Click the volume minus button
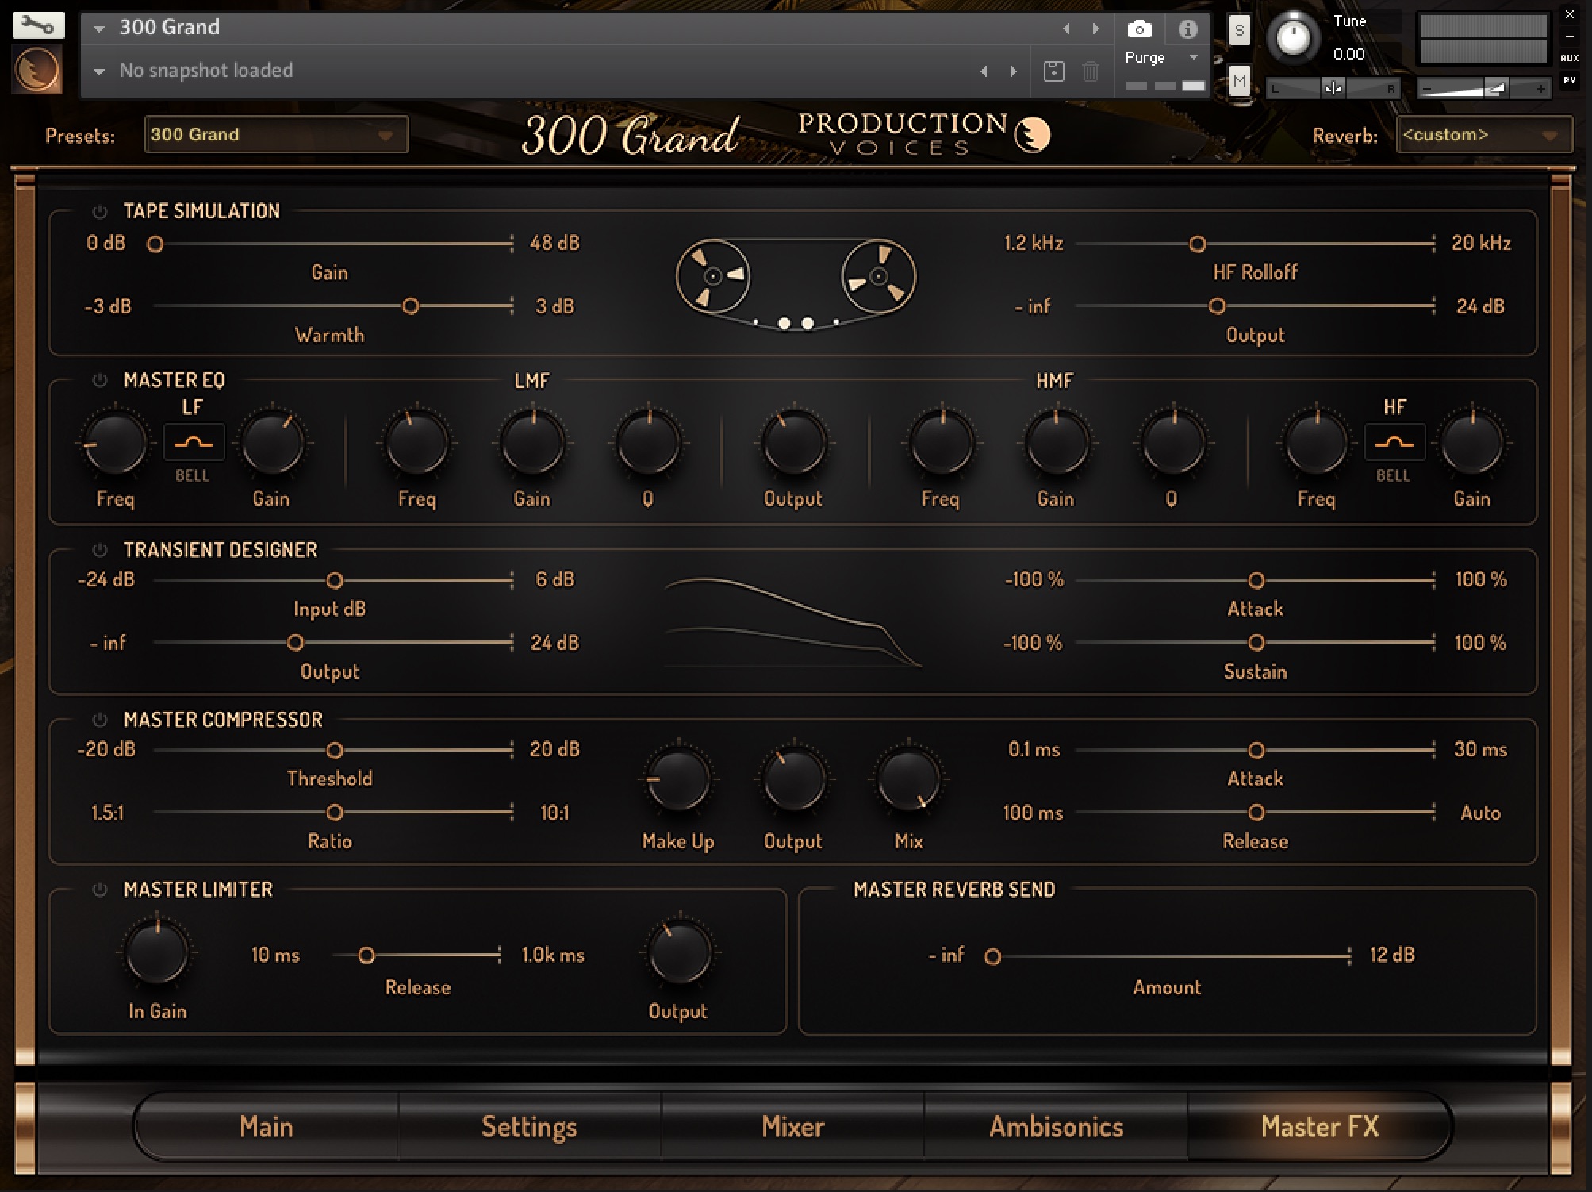This screenshot has width=1592, height=1192. point(1427,89)
